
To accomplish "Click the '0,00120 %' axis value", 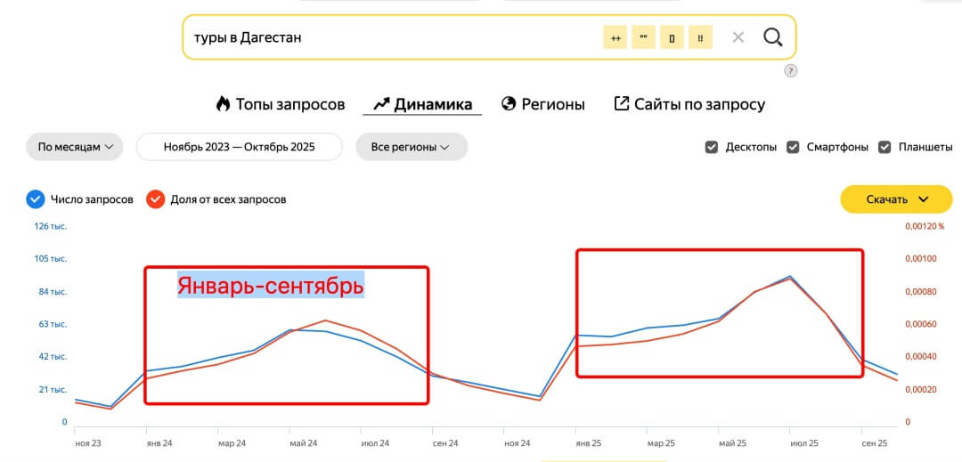I will [925, 227].
